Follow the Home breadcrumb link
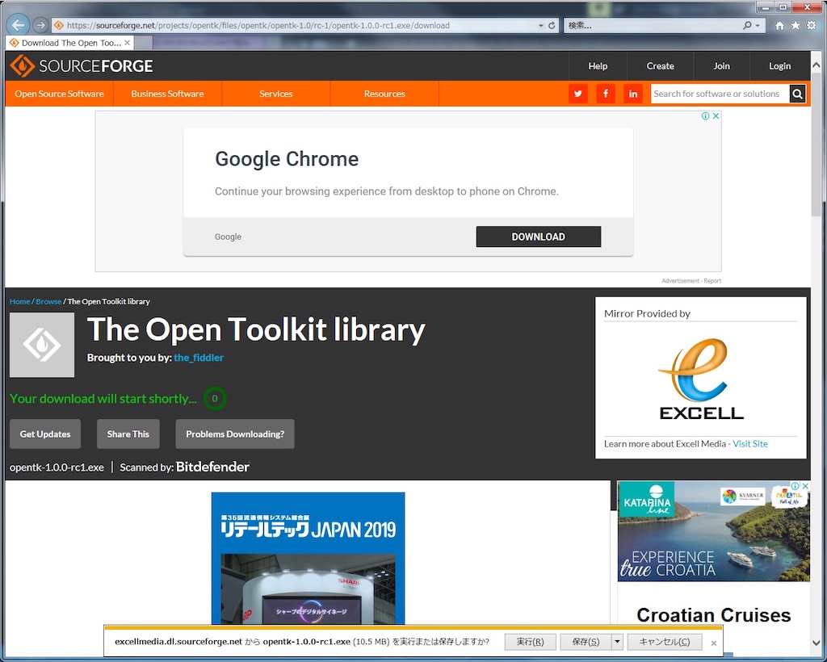The width and height of the screenshot is (827, 662). 19,301
